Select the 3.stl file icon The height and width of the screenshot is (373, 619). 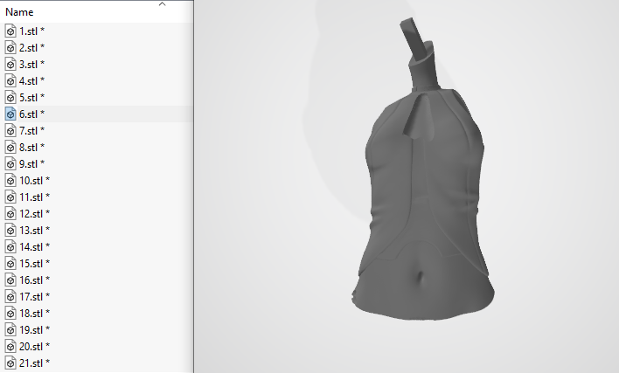tap(10, 64)
